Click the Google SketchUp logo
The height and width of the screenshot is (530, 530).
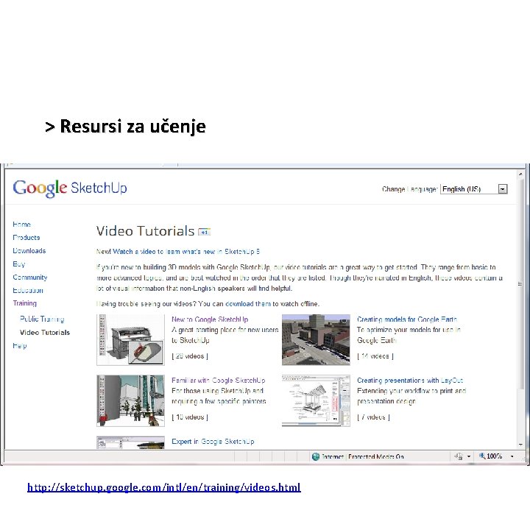pos(70,188)
